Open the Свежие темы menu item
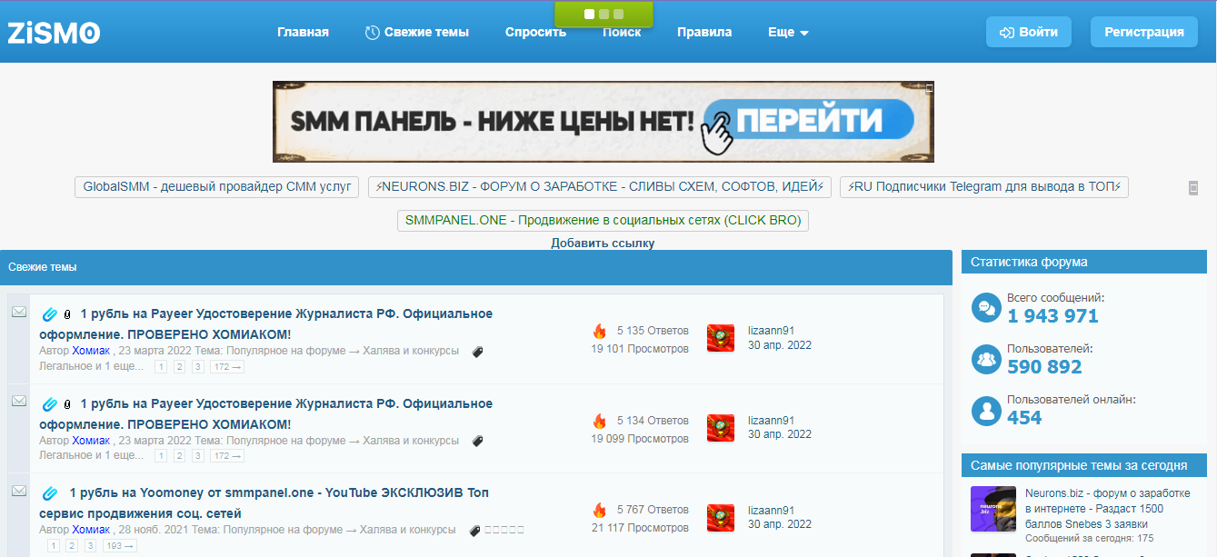The width and height of the screenshot is (1217, 557). 417,33
